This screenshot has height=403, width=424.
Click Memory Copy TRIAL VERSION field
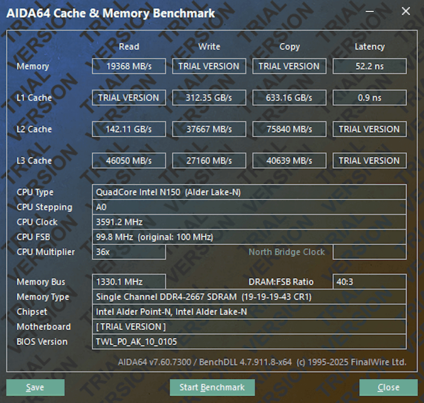[289, 66]
